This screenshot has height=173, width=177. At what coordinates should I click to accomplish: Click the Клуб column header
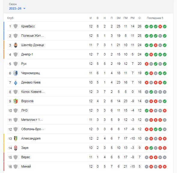[x=10, y=18]
